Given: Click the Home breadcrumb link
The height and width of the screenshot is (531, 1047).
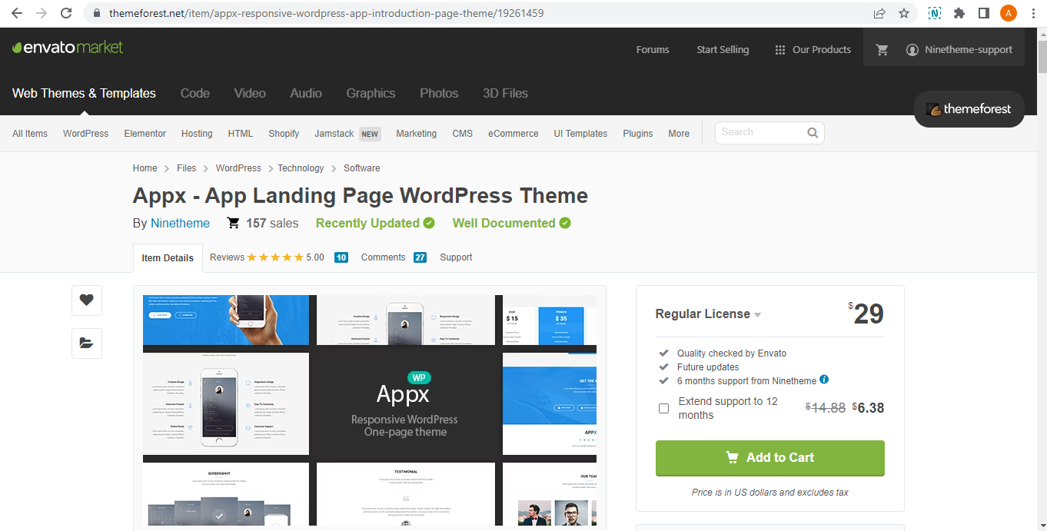Looking at the screenshot, I should click(145, 168).
